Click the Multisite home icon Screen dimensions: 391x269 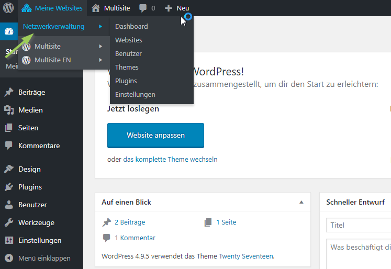click(95, 8)
